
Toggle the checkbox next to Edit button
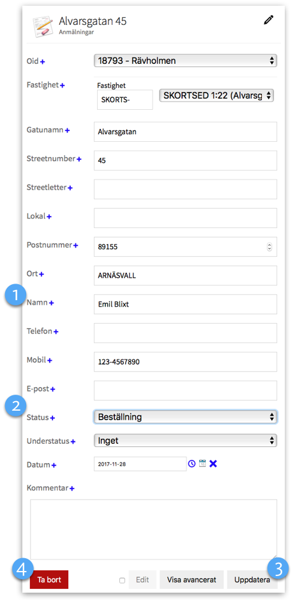(122, 581)
